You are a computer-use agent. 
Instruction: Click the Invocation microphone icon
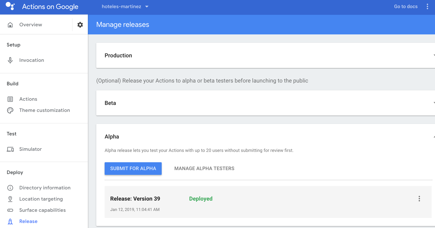pos(10,60)
